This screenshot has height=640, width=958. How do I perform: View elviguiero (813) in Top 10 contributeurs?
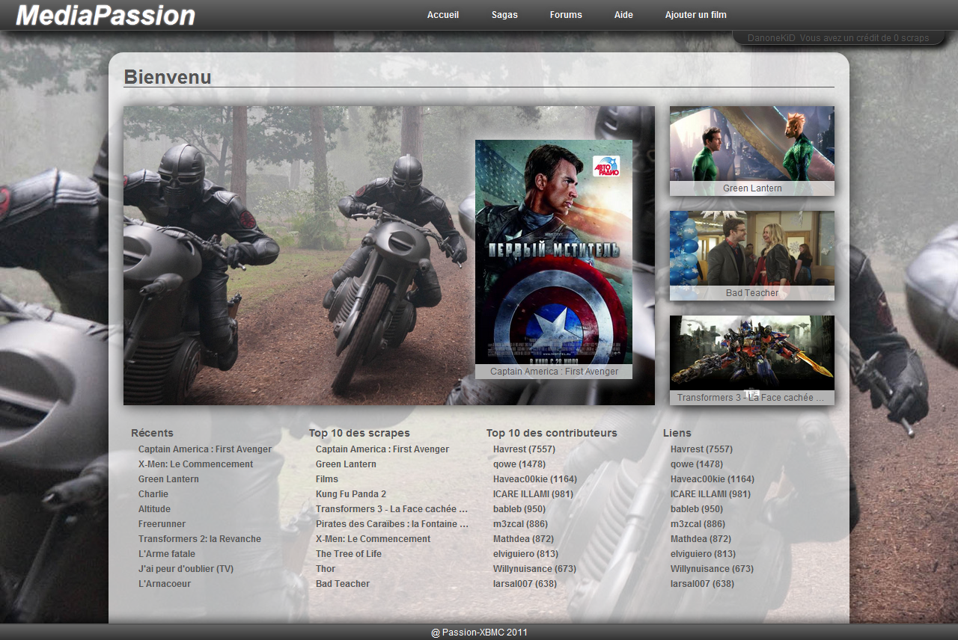point(525,554)
